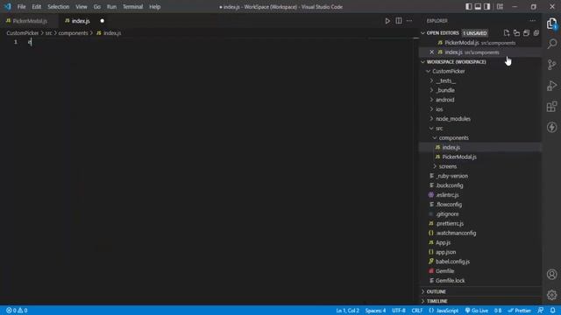This screenshot has height=315, width=561.
Task: Open the Help menu
Action: click(154, 7)
